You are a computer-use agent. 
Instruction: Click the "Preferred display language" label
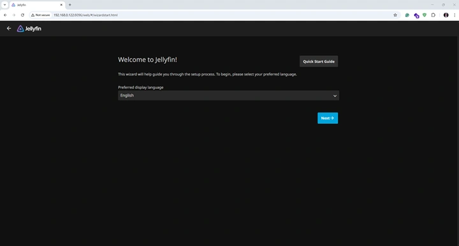tap(140, 87)
